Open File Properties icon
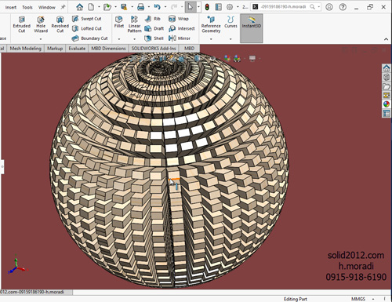This screenshot has width=392, height=302. pyautogui.click(x=218, y=7)
